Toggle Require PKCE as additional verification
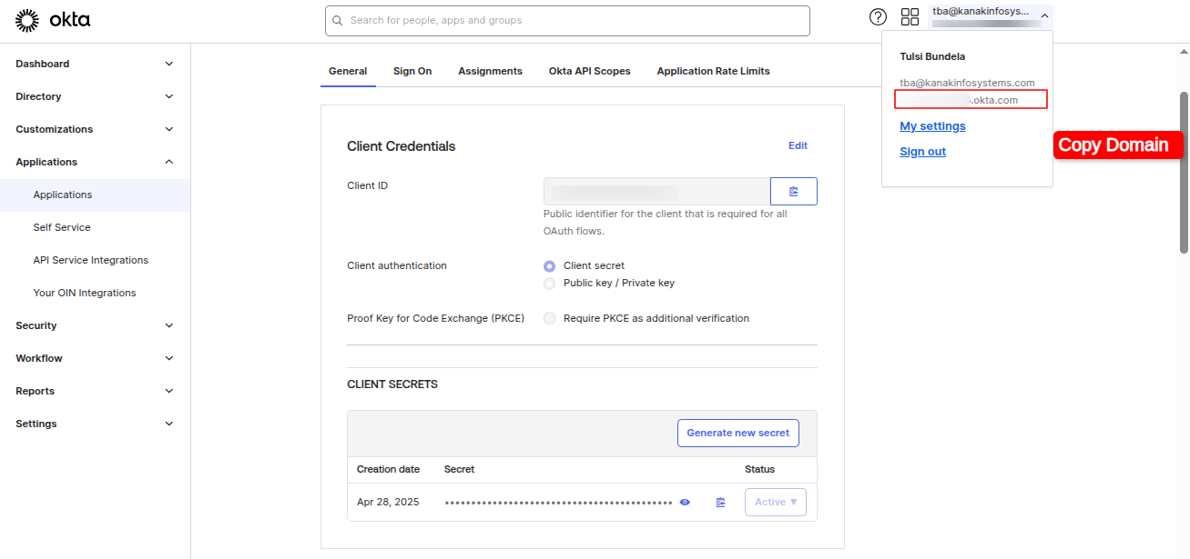 tap(549, 318)
